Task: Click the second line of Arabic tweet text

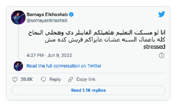Action: pyautogui.click(x=105, y=40)
